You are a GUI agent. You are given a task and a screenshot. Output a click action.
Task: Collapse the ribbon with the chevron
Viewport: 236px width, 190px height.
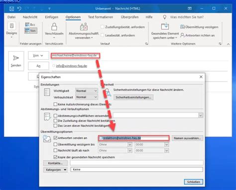228,44
